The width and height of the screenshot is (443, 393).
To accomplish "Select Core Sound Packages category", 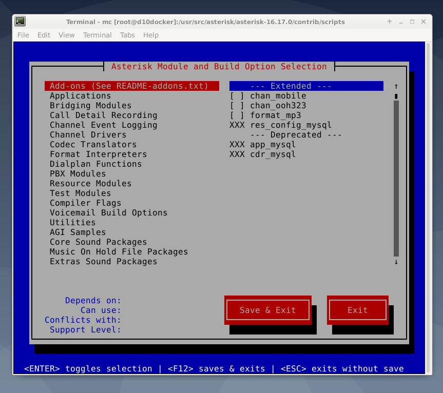I will point(99,242).
